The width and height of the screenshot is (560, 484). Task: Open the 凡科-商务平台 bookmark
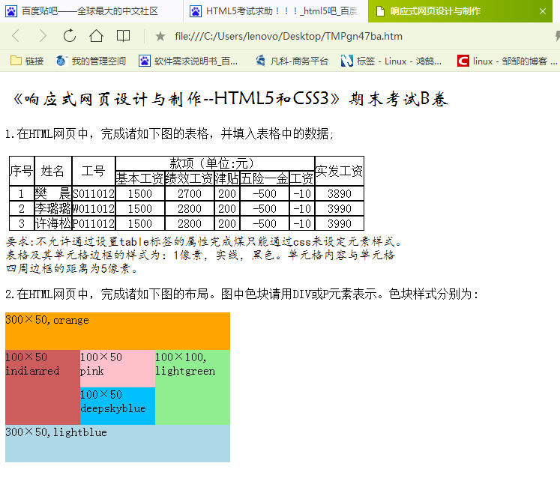pos(292,61)
